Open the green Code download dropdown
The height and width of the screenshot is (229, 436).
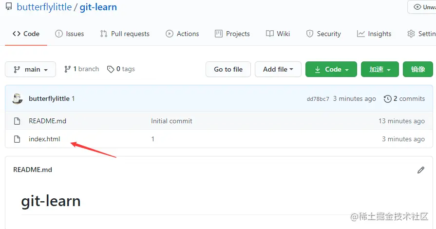coord(331,69)
